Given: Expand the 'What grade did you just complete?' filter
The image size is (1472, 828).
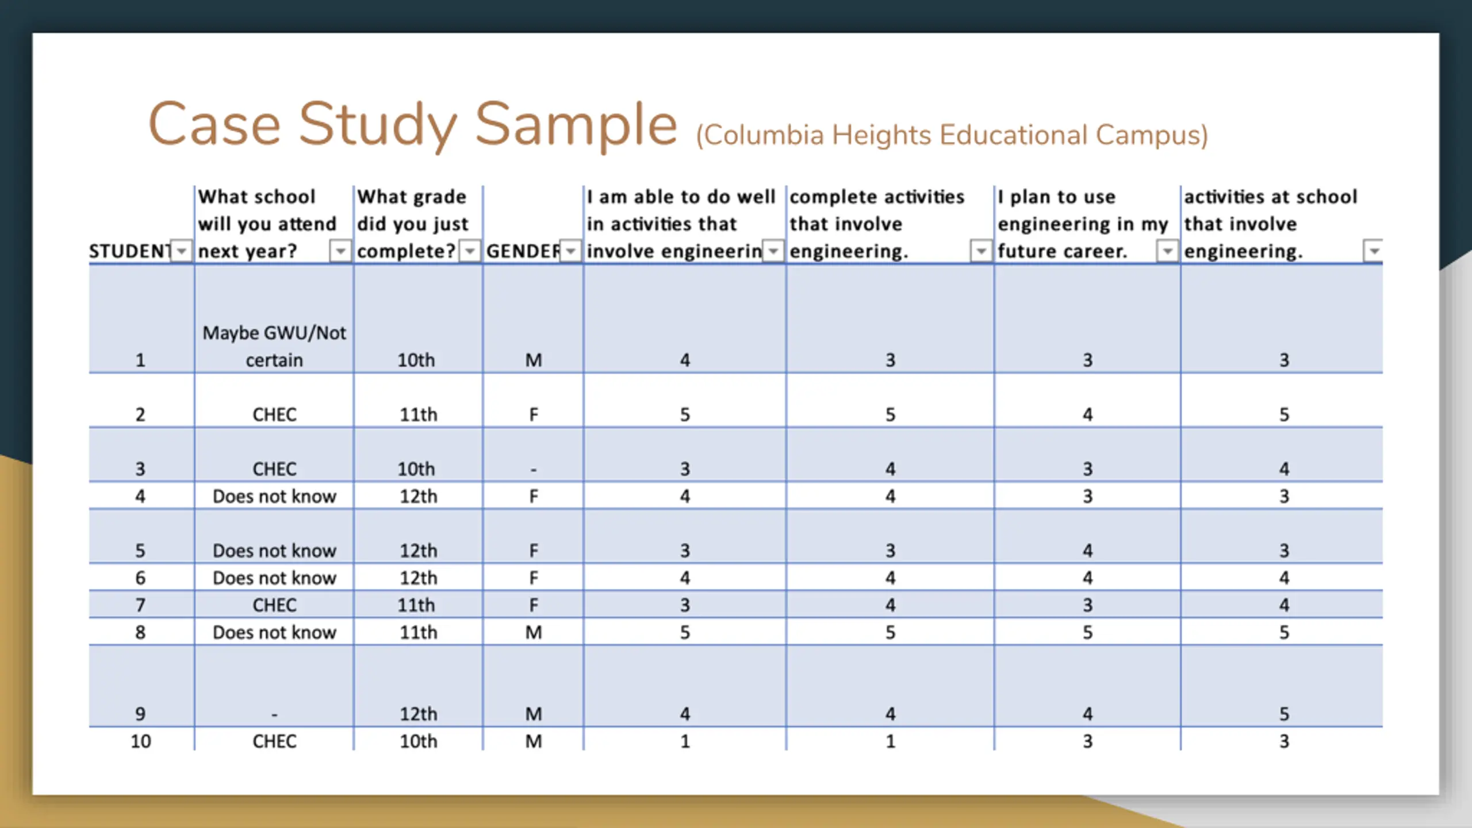Looking at the screenshot, I should pyautogui.click(x=470, y=251).
